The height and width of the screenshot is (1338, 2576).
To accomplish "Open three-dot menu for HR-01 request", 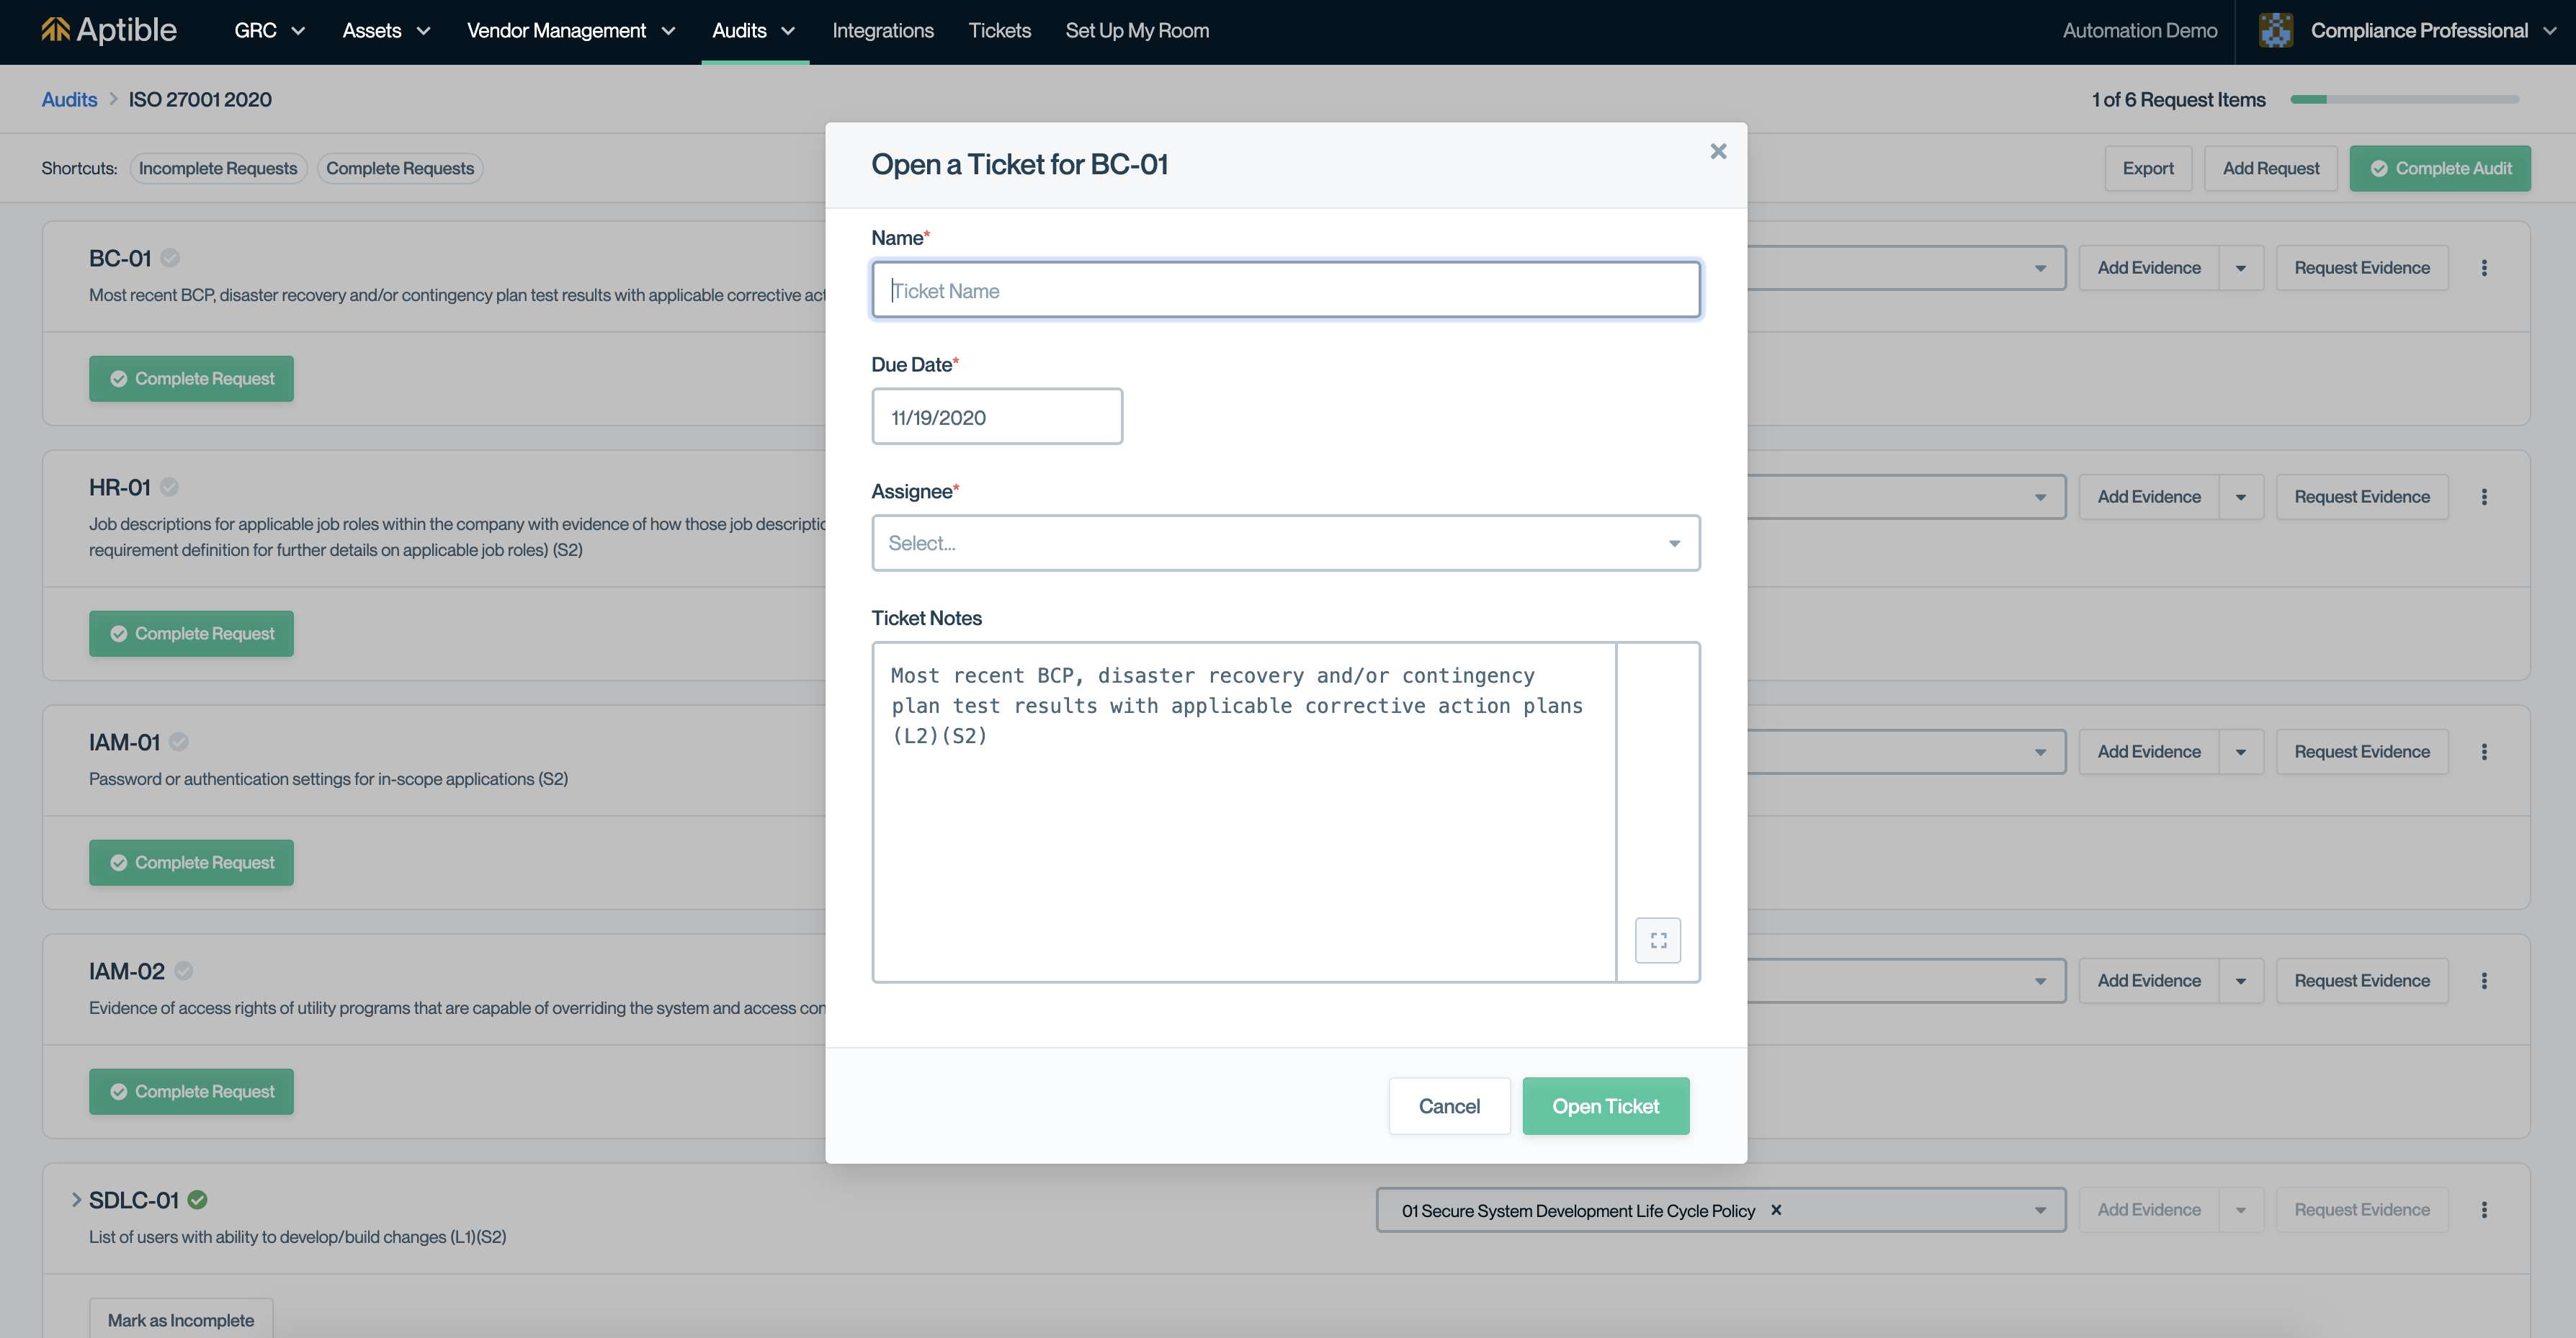I will click(2484, 497).
